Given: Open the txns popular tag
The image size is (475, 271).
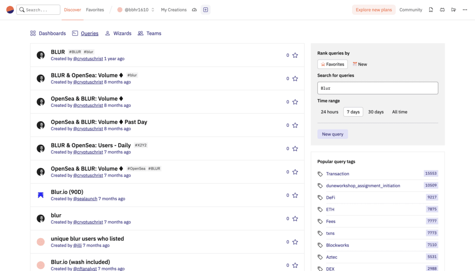Looking at the screenshot, I should point(330,233).
